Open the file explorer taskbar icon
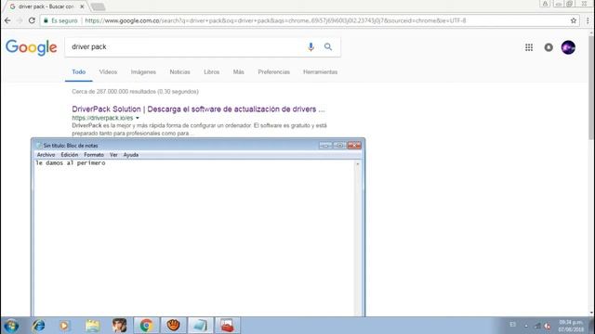 click(x=93, y=326)
